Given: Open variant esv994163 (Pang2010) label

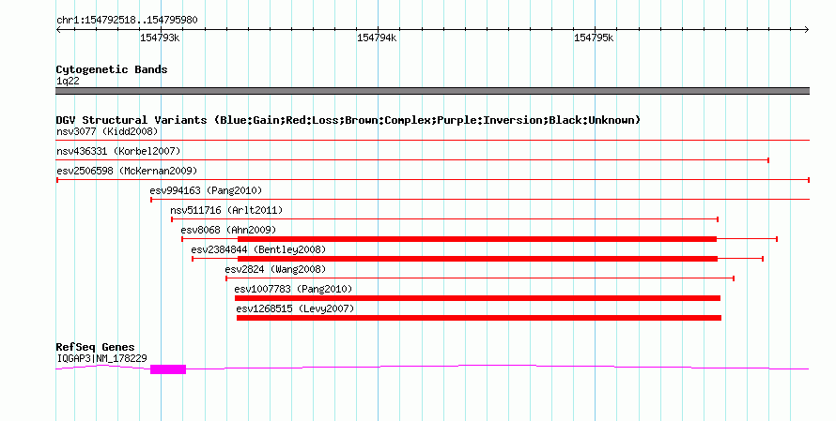Looking at the screenshot, I should point(206,190).
